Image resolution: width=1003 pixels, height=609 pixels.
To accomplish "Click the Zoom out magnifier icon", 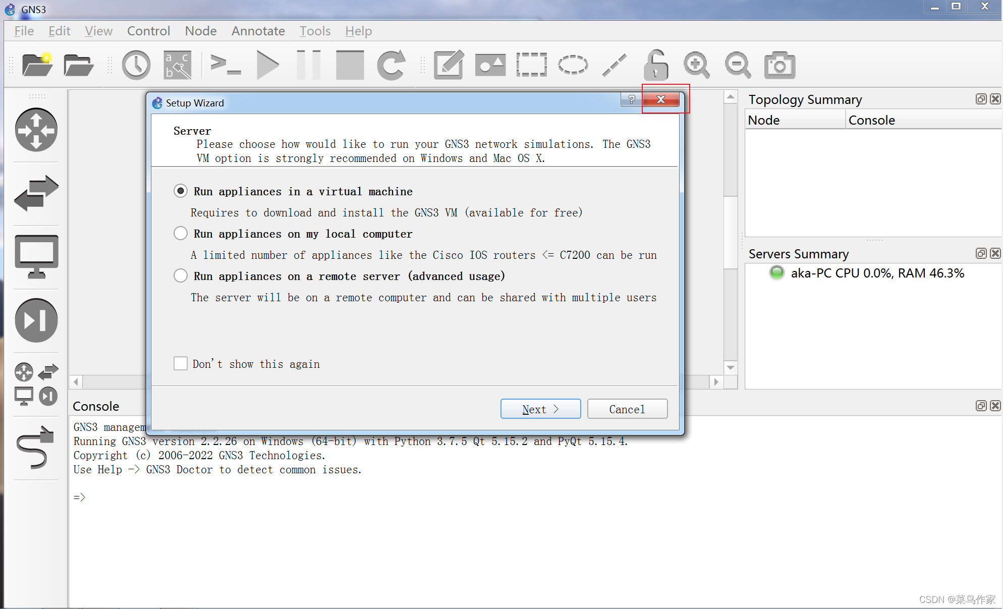I will [738, 65].
